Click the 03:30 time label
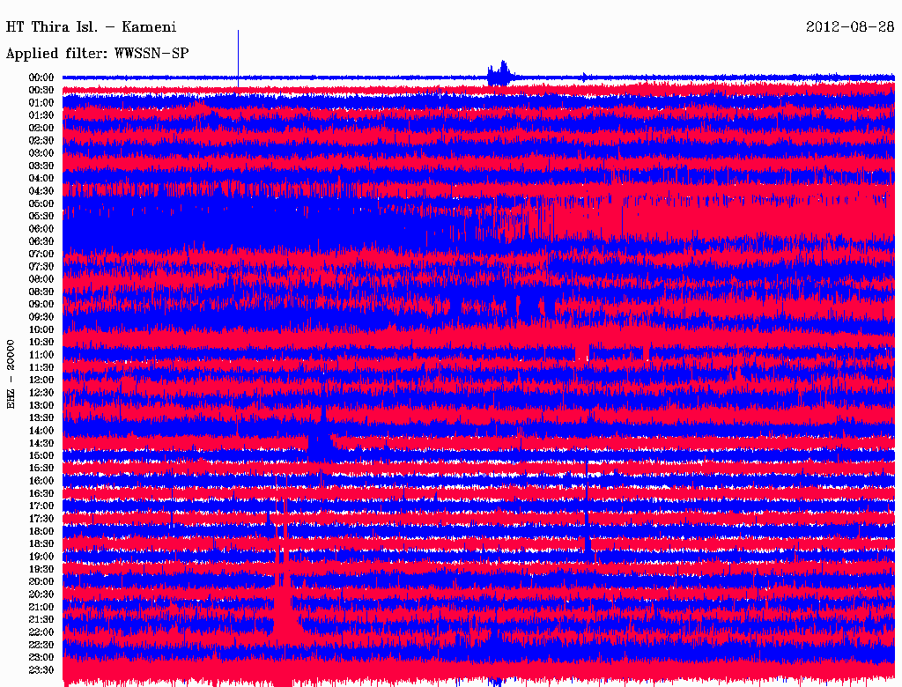The width and height of the screenshot is (902, 687). tap(41, 166)
